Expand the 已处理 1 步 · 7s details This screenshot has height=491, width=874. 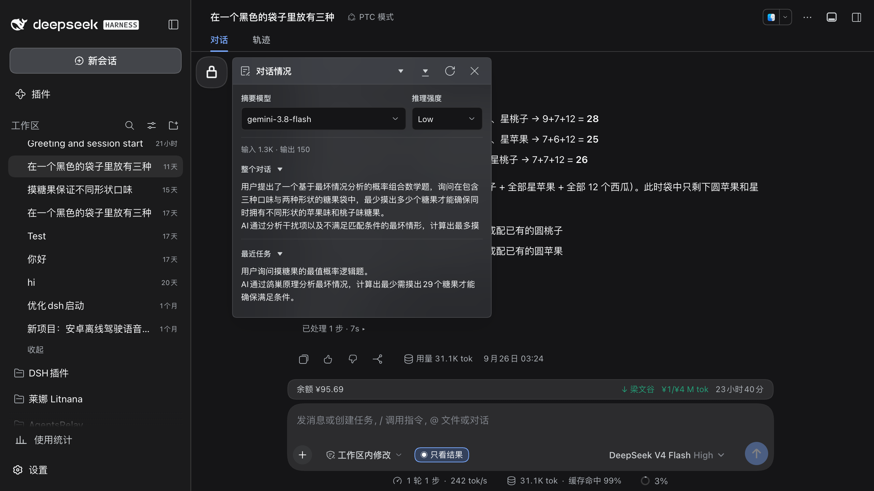tap(334, 329)
